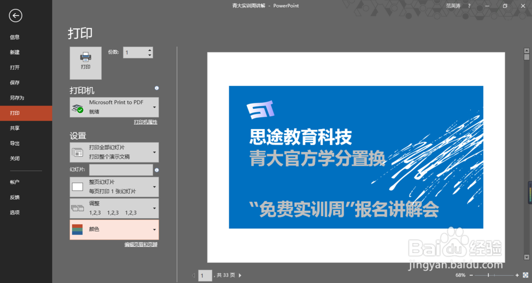Go back using the circled arrow
This screenshot has width=532, height=283.
pos(15,15)
